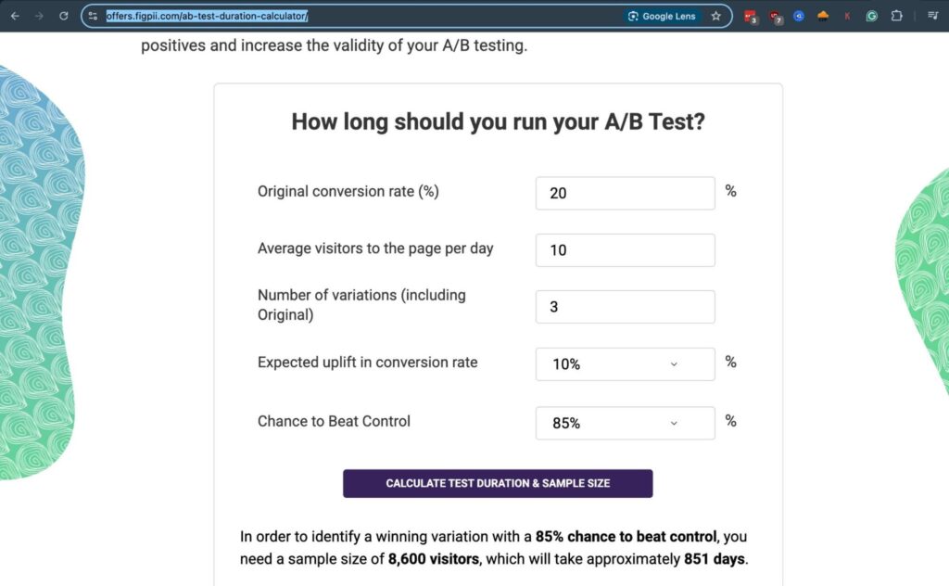Open the extension icon with badge 7

(x=775, y=16)
